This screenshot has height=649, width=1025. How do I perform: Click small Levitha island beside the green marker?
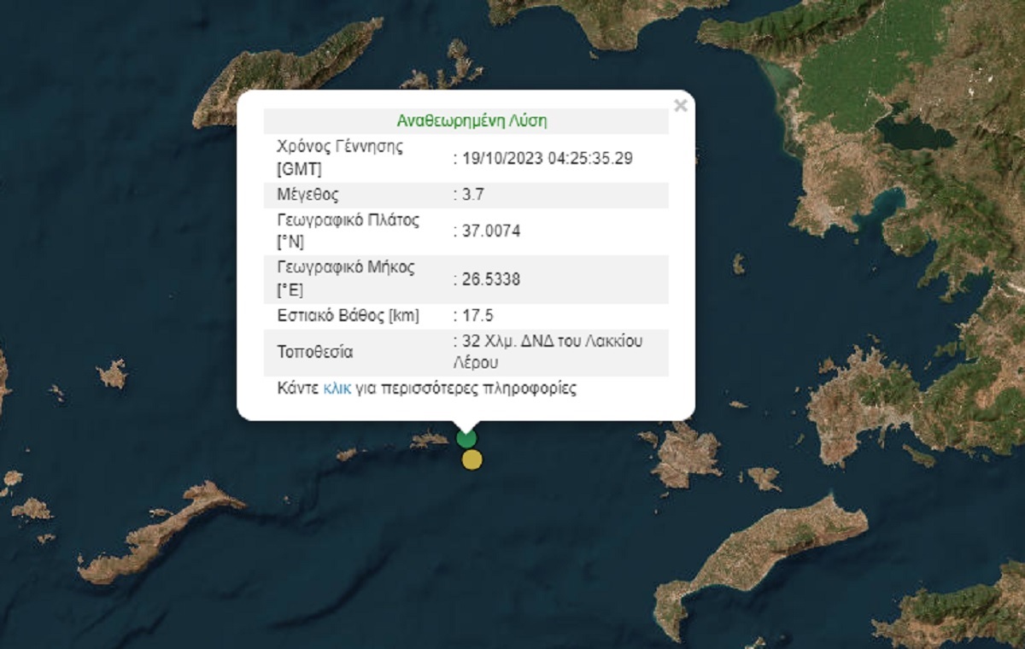point(430,440)
